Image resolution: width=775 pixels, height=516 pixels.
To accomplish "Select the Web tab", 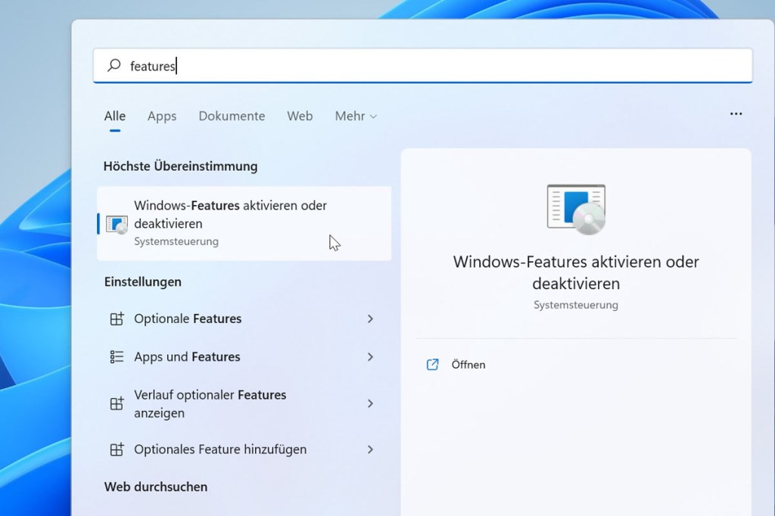I will (x=300, y=117).
